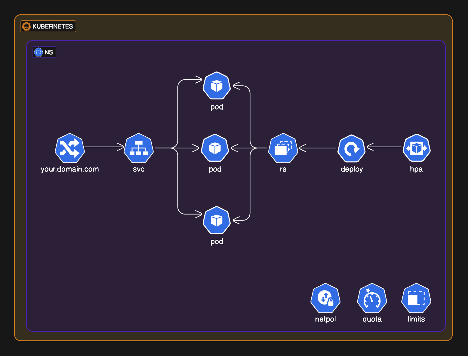
Task: Select the rs ReplicaSet icon
Action: click(x=283, y=148)
